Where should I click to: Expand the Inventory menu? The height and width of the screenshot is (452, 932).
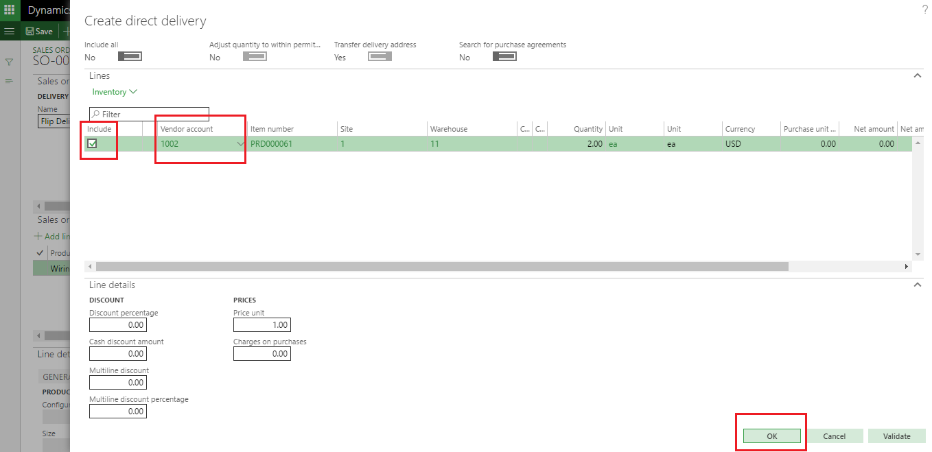click(x=115, y=92)
